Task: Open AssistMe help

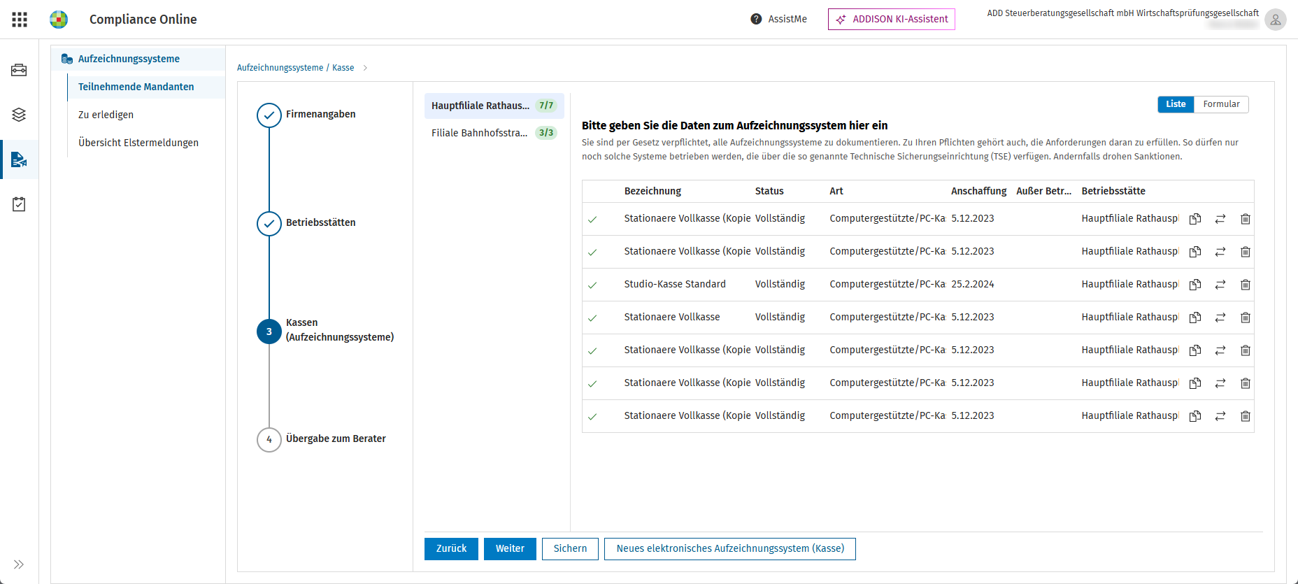Action: [x=778, y=20]
